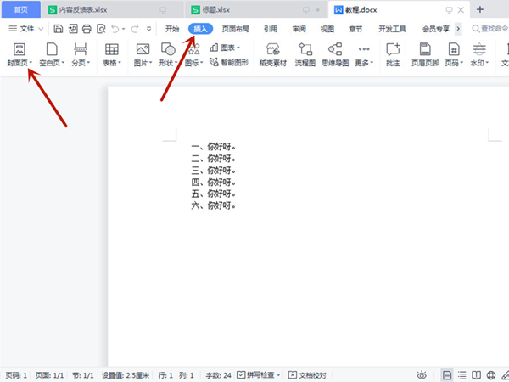The width and height of the screenshot is (509, 382).
Task: Open the 视图 ribbon tab
Action: click(327, 29)
